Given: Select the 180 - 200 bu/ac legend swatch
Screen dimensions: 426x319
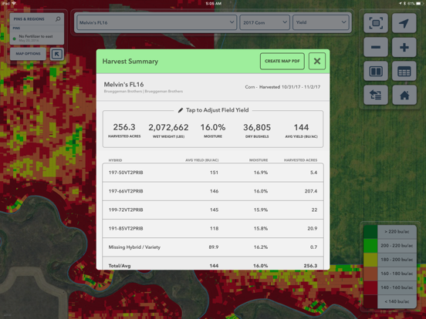Looking at the screenshot, I should [370, 260].
